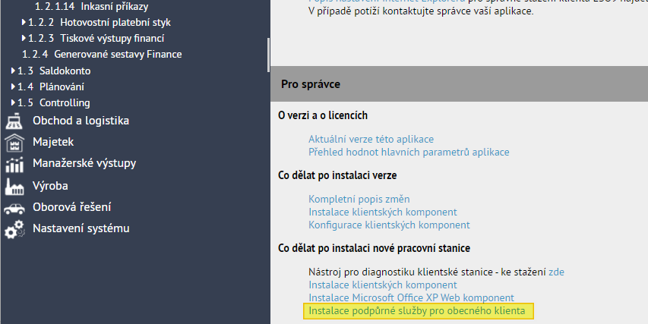The width and height of the screenshot is (648, 324).
Task: Open Konfigurace klientských komponent link
Action: click(x=389, y=225)
